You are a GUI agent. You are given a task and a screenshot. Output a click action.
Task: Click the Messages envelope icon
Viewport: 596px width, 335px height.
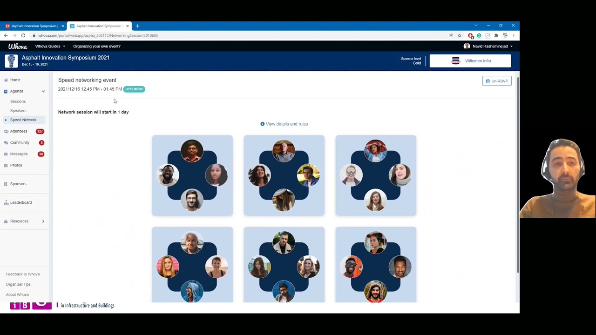pos(6,154)
